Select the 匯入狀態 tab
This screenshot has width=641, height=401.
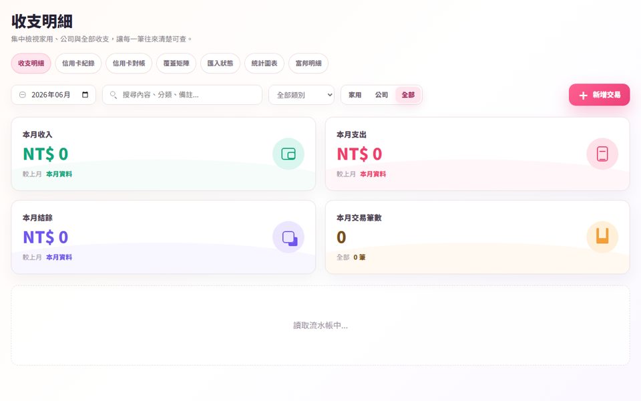pyautogui.click(x=220, y=63)
